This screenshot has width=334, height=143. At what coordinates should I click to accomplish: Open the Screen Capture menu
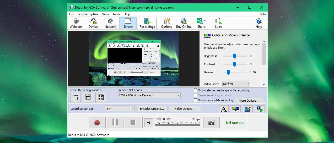(x=88, y=14)
